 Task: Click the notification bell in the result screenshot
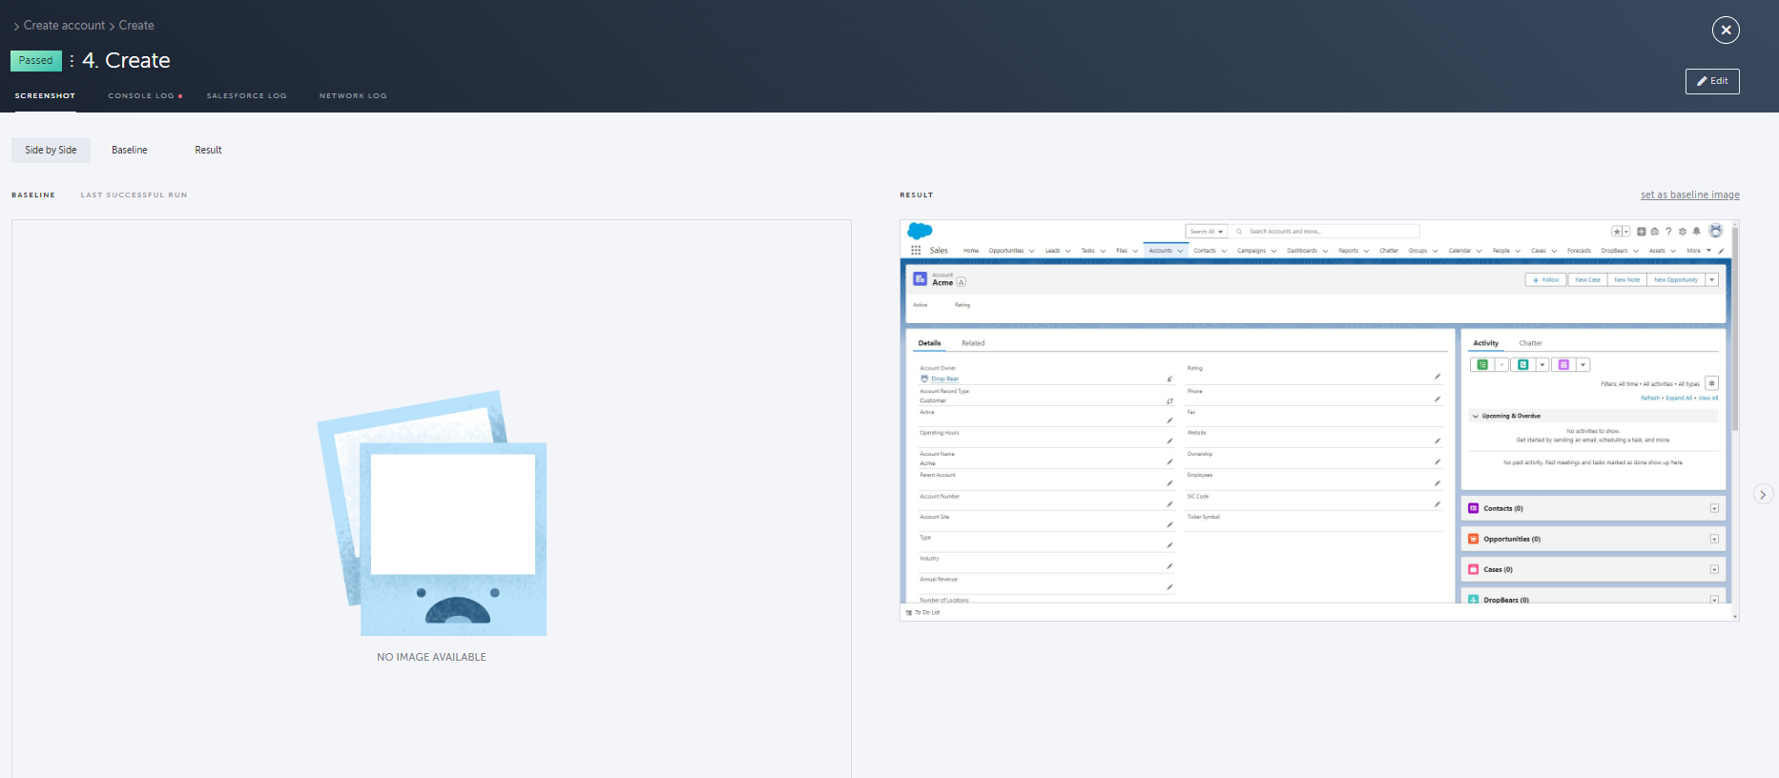(x=1696, y=232)
